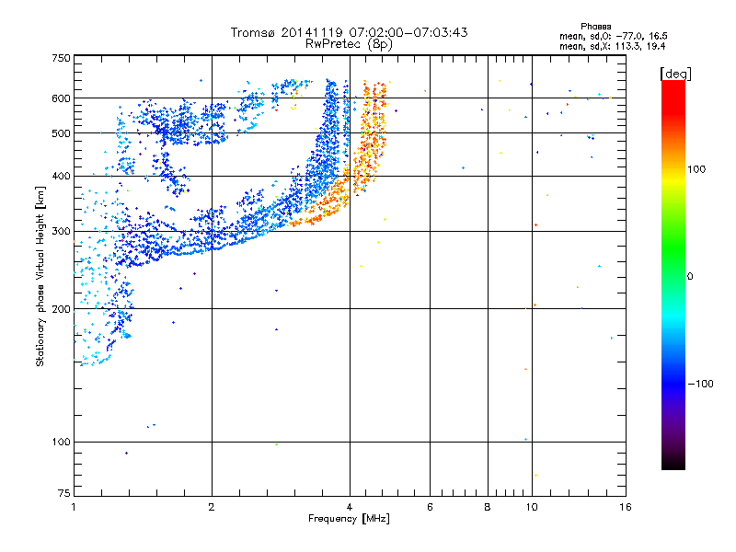This screenshot has width=736, height=552.
Task: Click the y-axis tick label "600"
Action: 61,98
